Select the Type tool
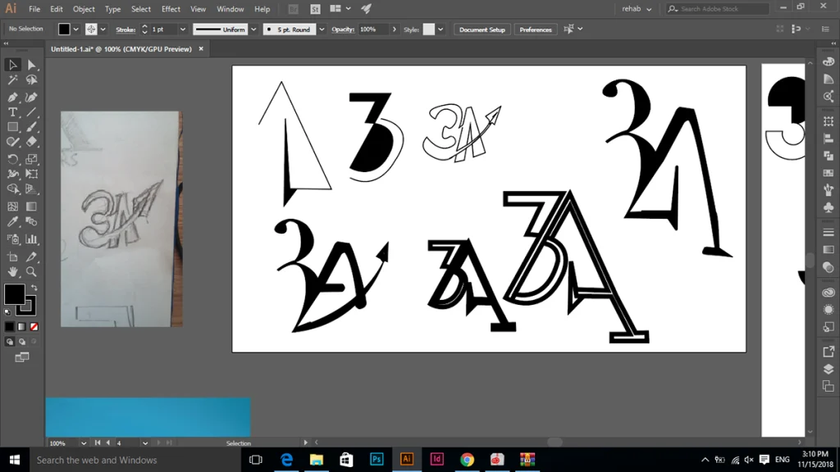The image size is (840, 472). click(x=12, y=112)
